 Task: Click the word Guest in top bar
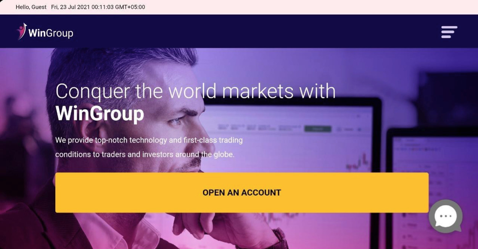pos(39,7)
